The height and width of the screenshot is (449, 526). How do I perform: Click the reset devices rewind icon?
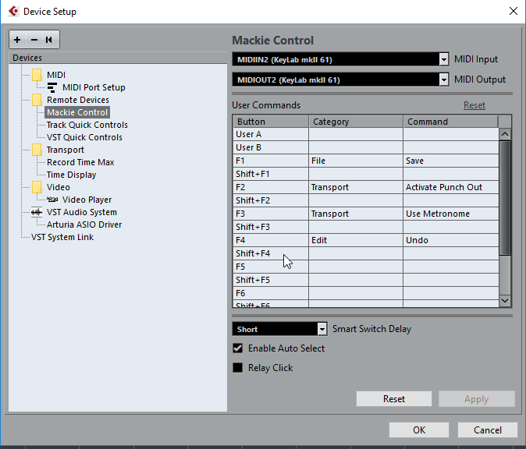[x=49, y=40]
